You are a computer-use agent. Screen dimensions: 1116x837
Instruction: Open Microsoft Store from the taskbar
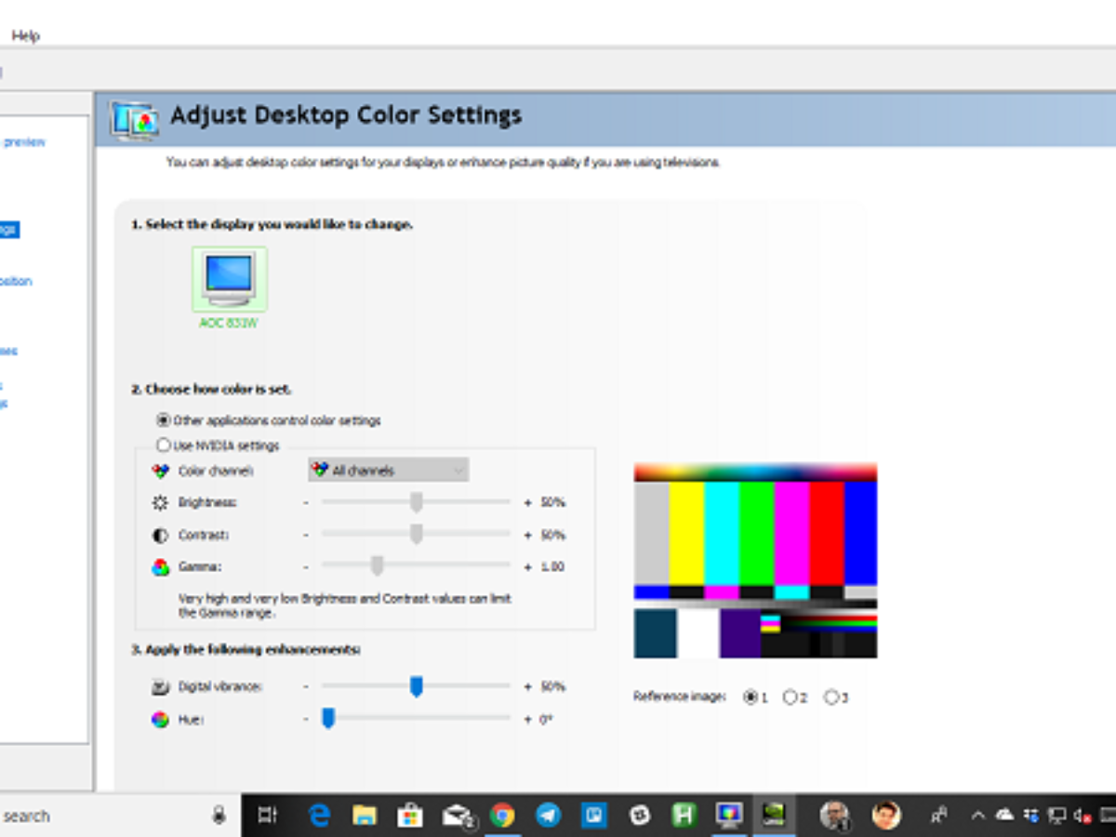pyautogui.click(x=410, y=816)
